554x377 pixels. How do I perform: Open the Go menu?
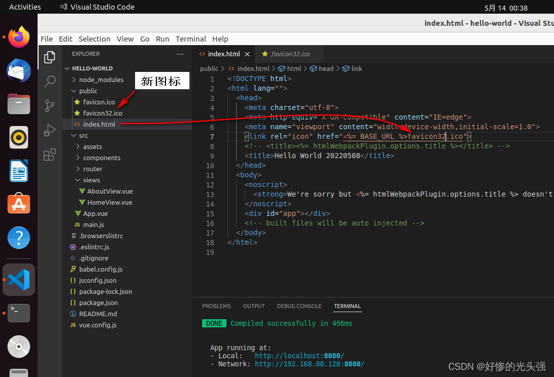pyautogui.click(x=145, y=39)
